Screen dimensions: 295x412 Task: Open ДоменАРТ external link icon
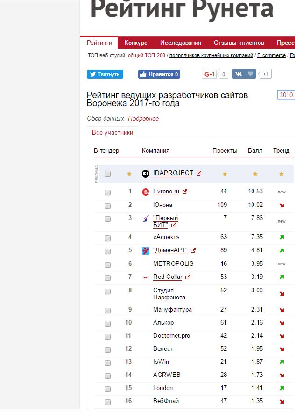193,250
